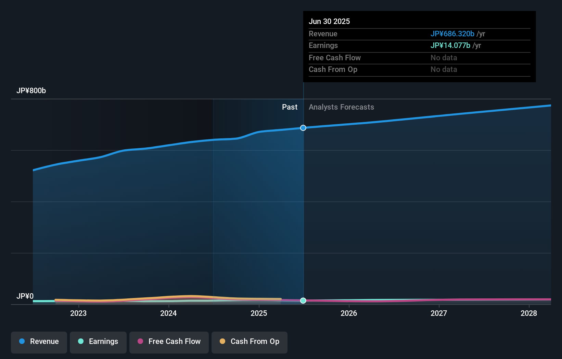Toggle the Revenue series visibility
562x359 pixels.
click(39, 342)
